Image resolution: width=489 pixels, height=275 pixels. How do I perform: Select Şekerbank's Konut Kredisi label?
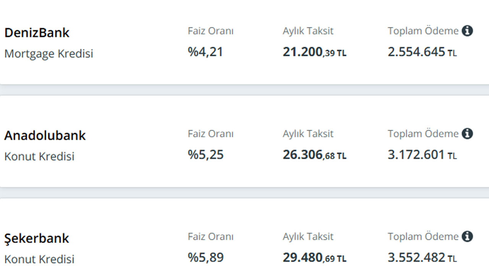pyautogui.click(x=39, y=259)
